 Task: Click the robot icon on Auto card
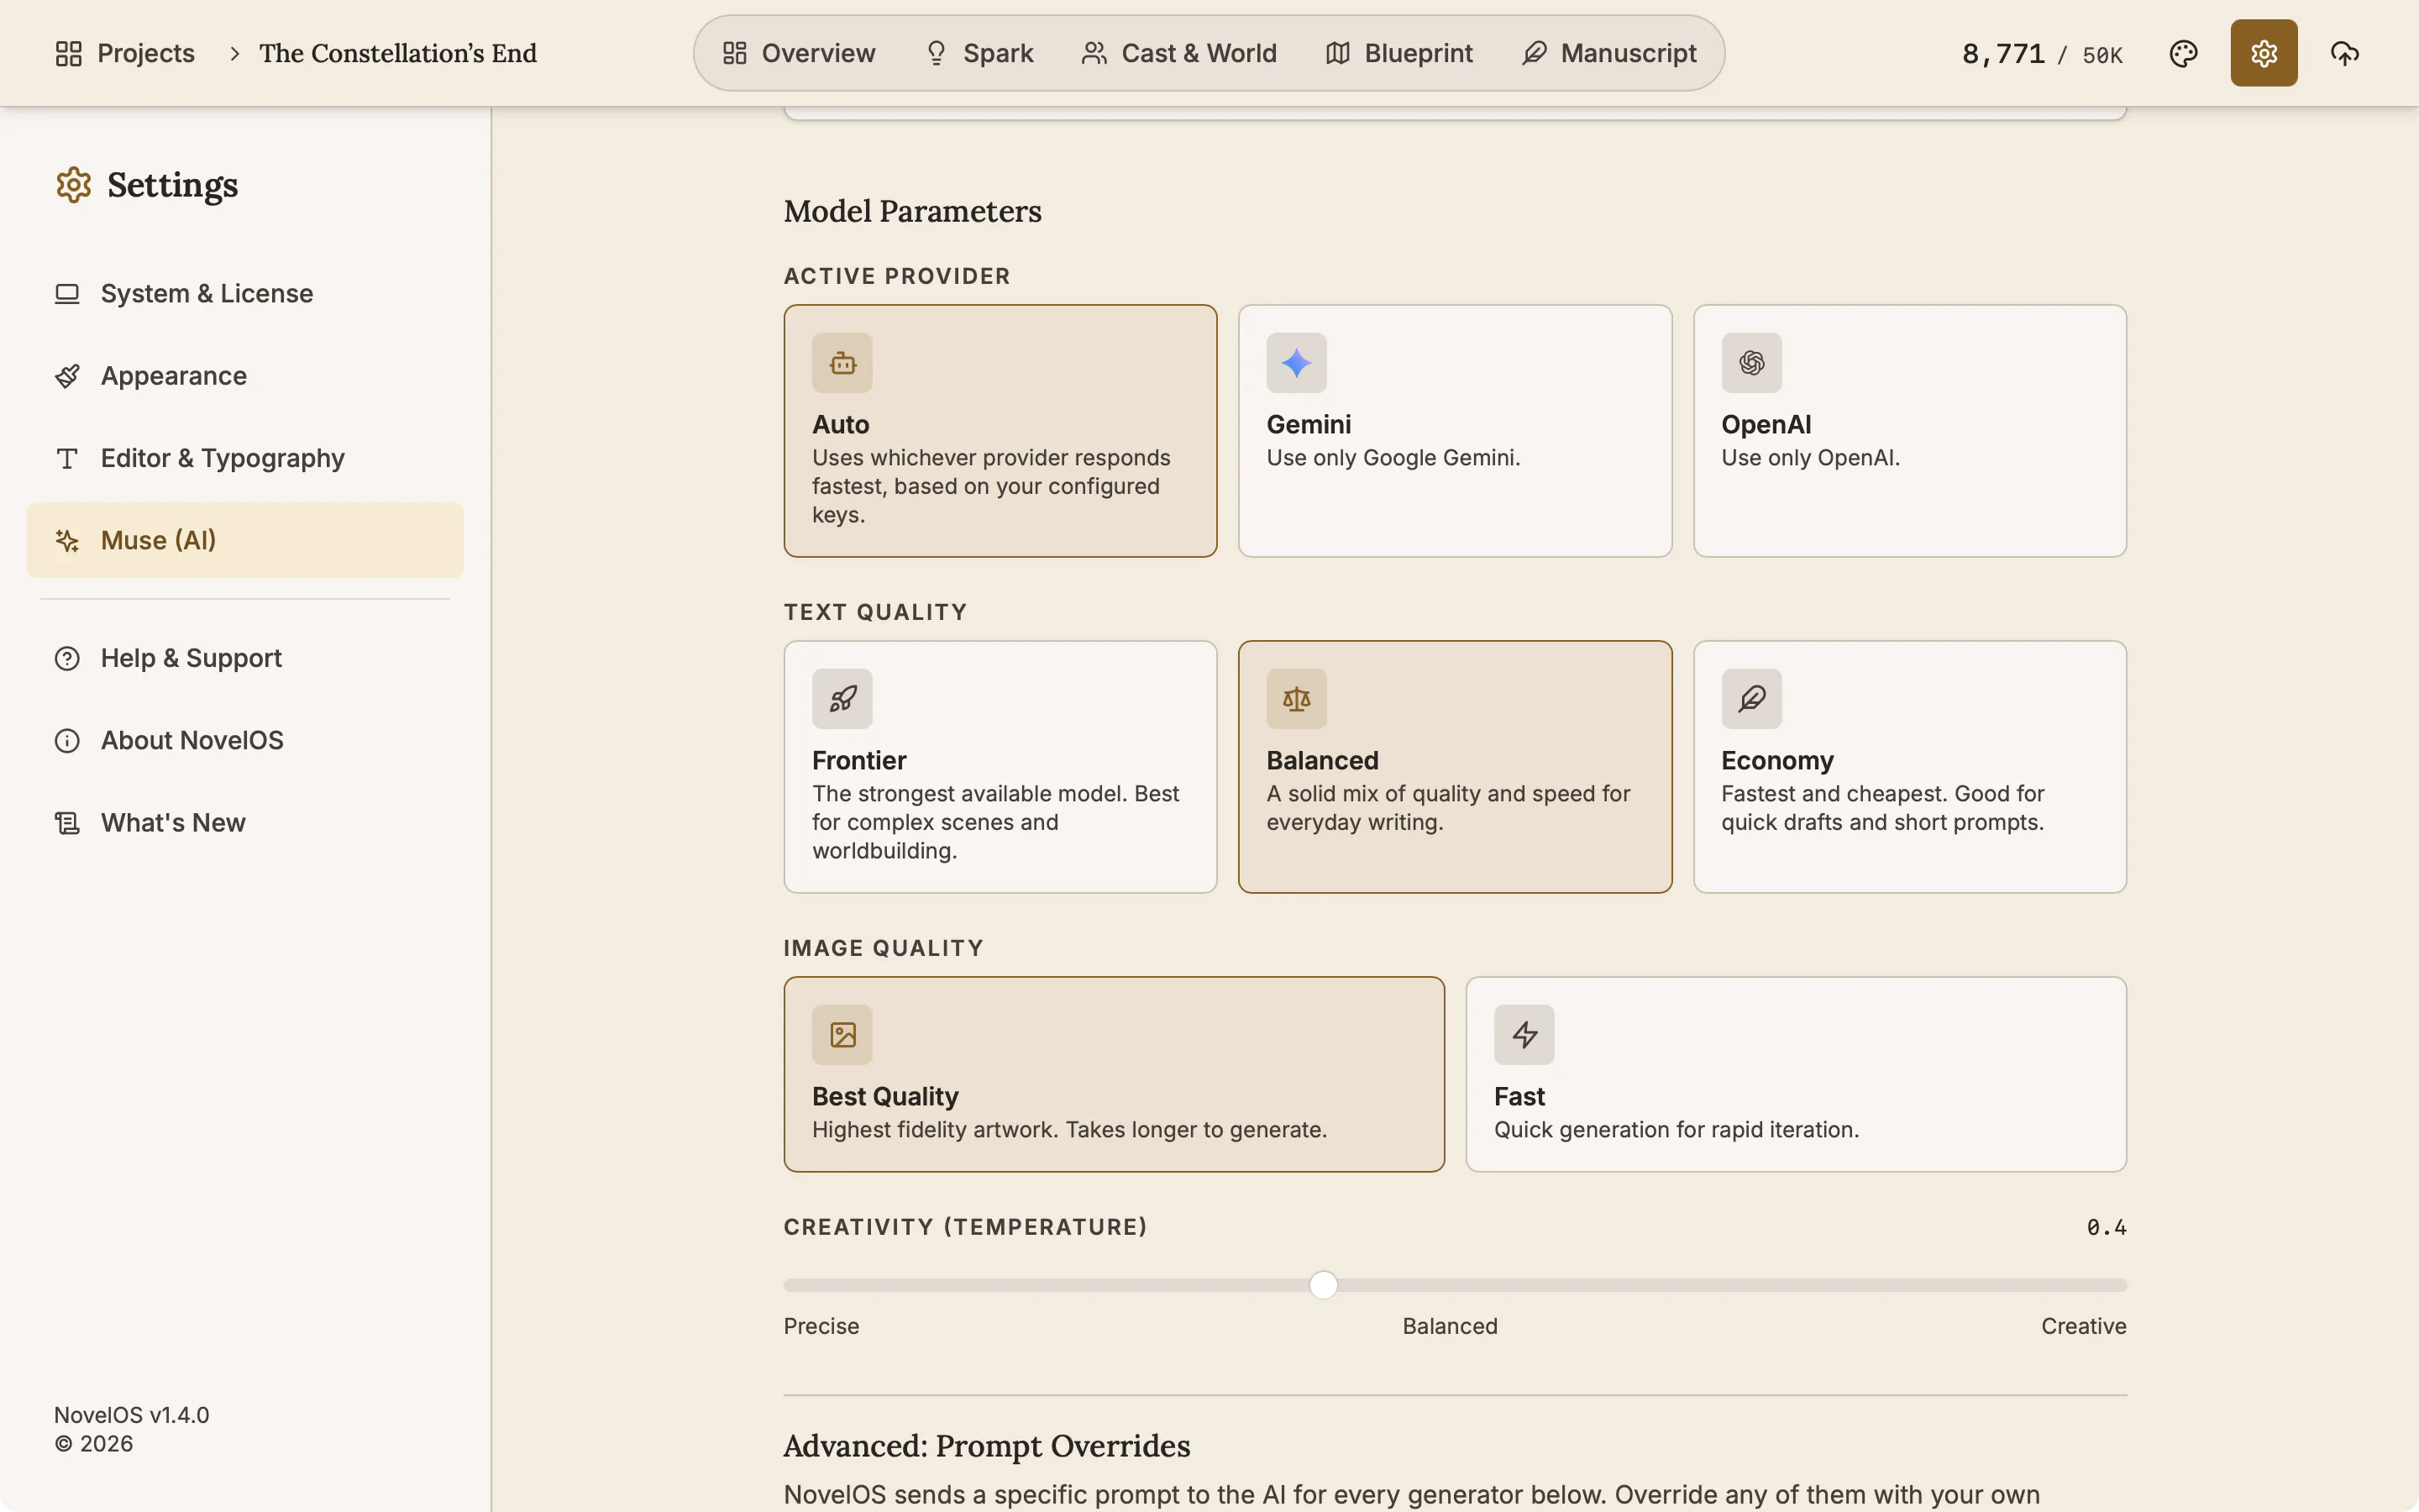pyautogui.click(x=842, y=363)
